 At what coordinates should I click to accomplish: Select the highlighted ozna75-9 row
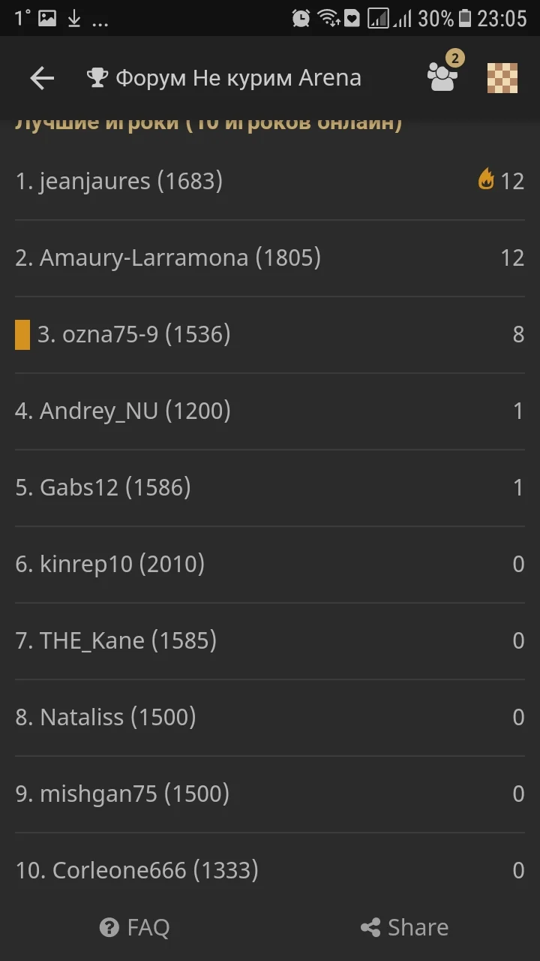point(135,335)
